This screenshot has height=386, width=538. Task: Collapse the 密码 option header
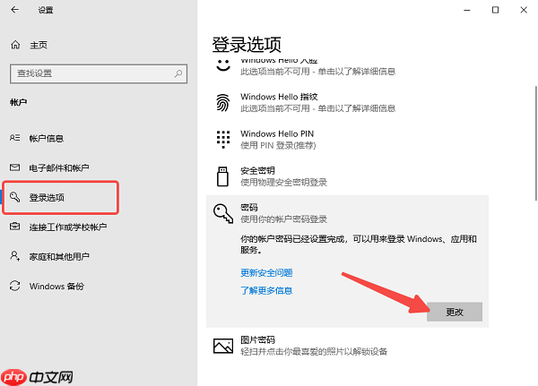tap(347, 213)
